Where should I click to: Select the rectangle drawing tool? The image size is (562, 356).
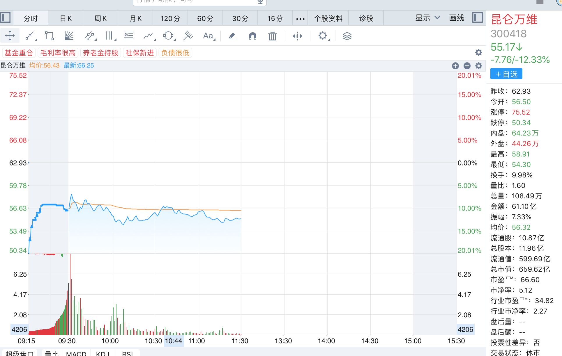[x=49, y=36]
